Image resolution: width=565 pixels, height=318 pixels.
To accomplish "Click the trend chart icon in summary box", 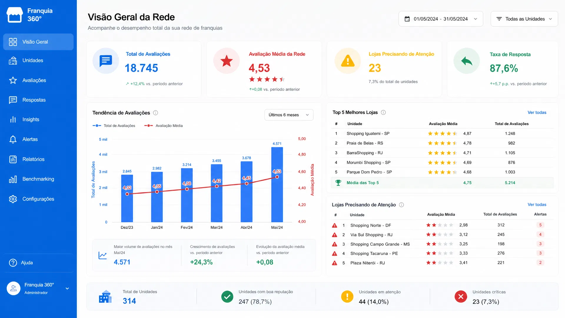I will tap(102, 255).
